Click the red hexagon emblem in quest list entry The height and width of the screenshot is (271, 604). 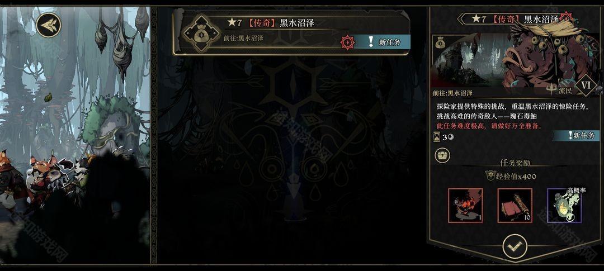(347, 42)
